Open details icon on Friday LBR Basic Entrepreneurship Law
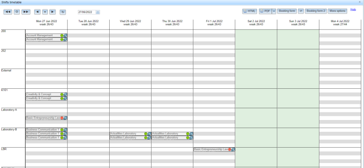The width and height of the screenshot is (364, 168). 233,149
